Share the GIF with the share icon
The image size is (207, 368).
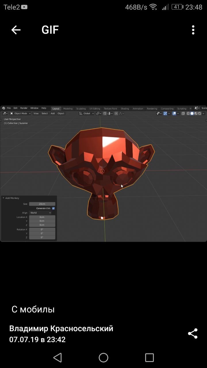pos(193,333)
